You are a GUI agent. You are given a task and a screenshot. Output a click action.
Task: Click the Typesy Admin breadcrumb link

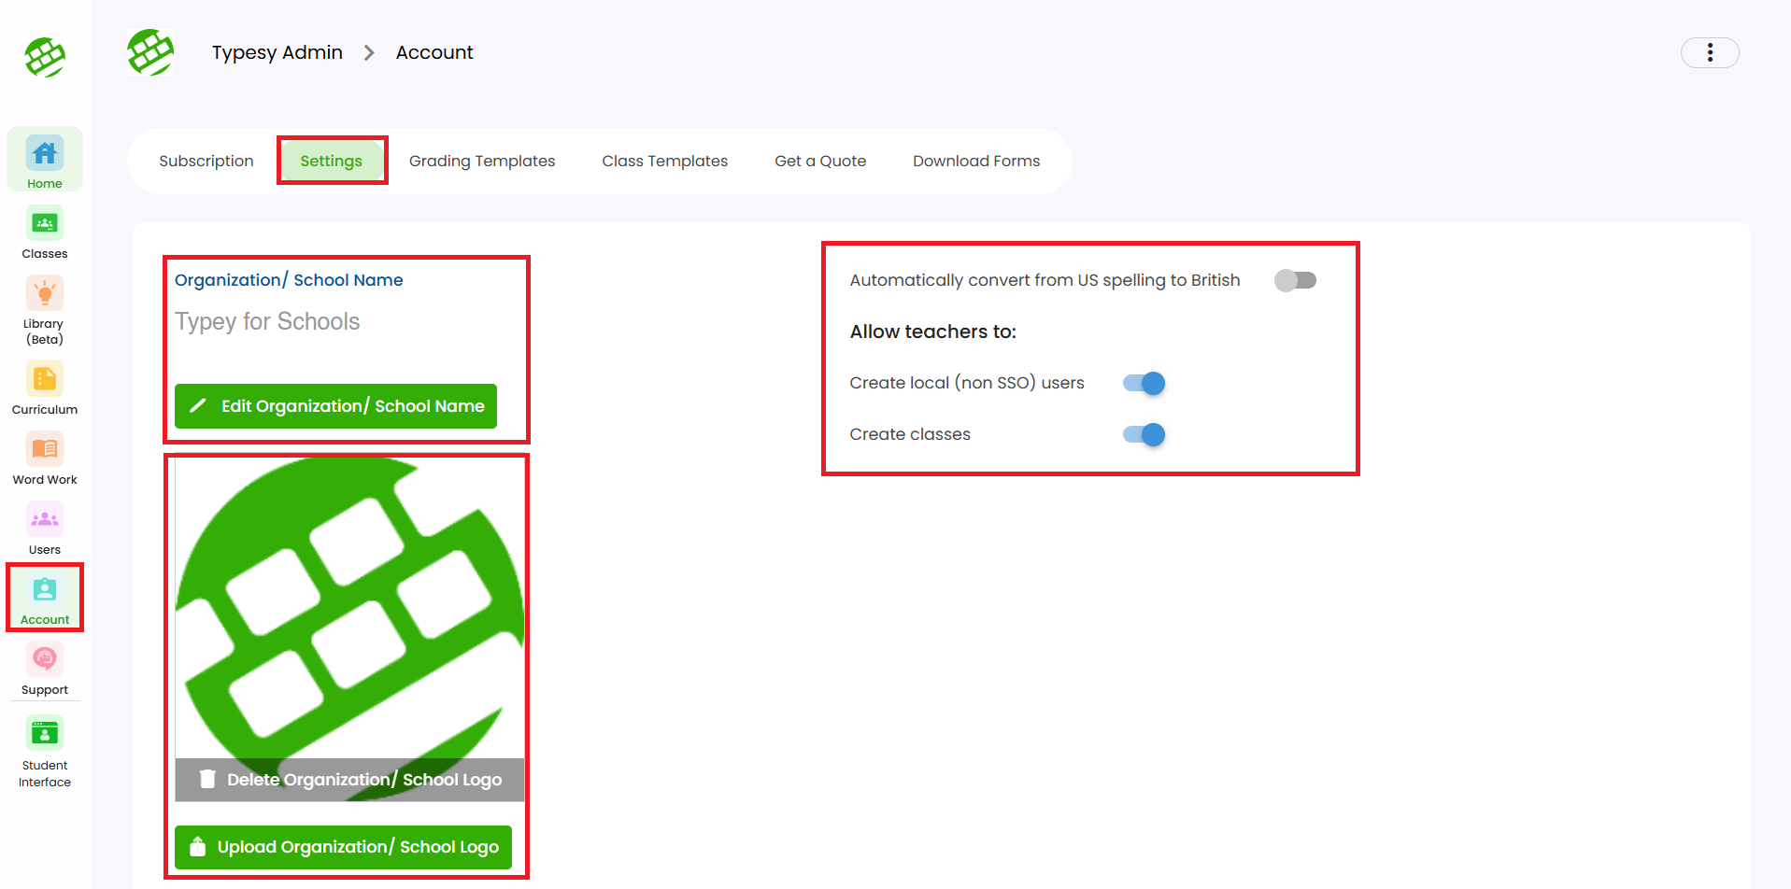pyautogui.click(x=277, y=53)
